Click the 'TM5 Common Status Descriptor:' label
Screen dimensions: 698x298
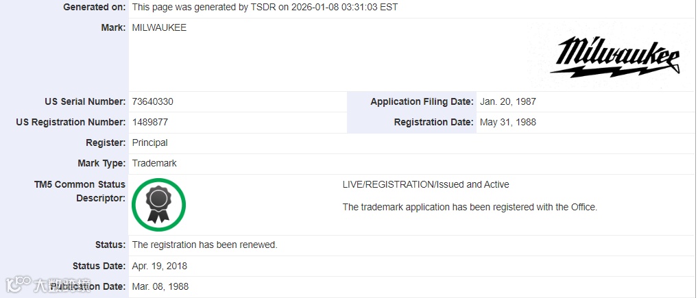(80, 191)
